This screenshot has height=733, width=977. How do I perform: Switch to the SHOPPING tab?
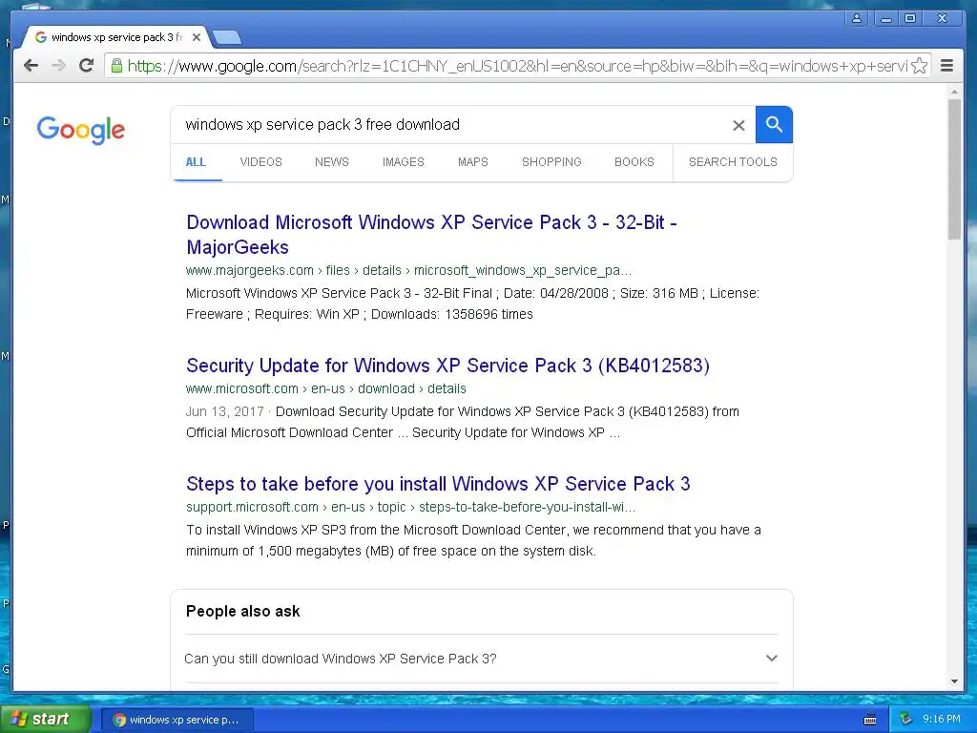551,162
